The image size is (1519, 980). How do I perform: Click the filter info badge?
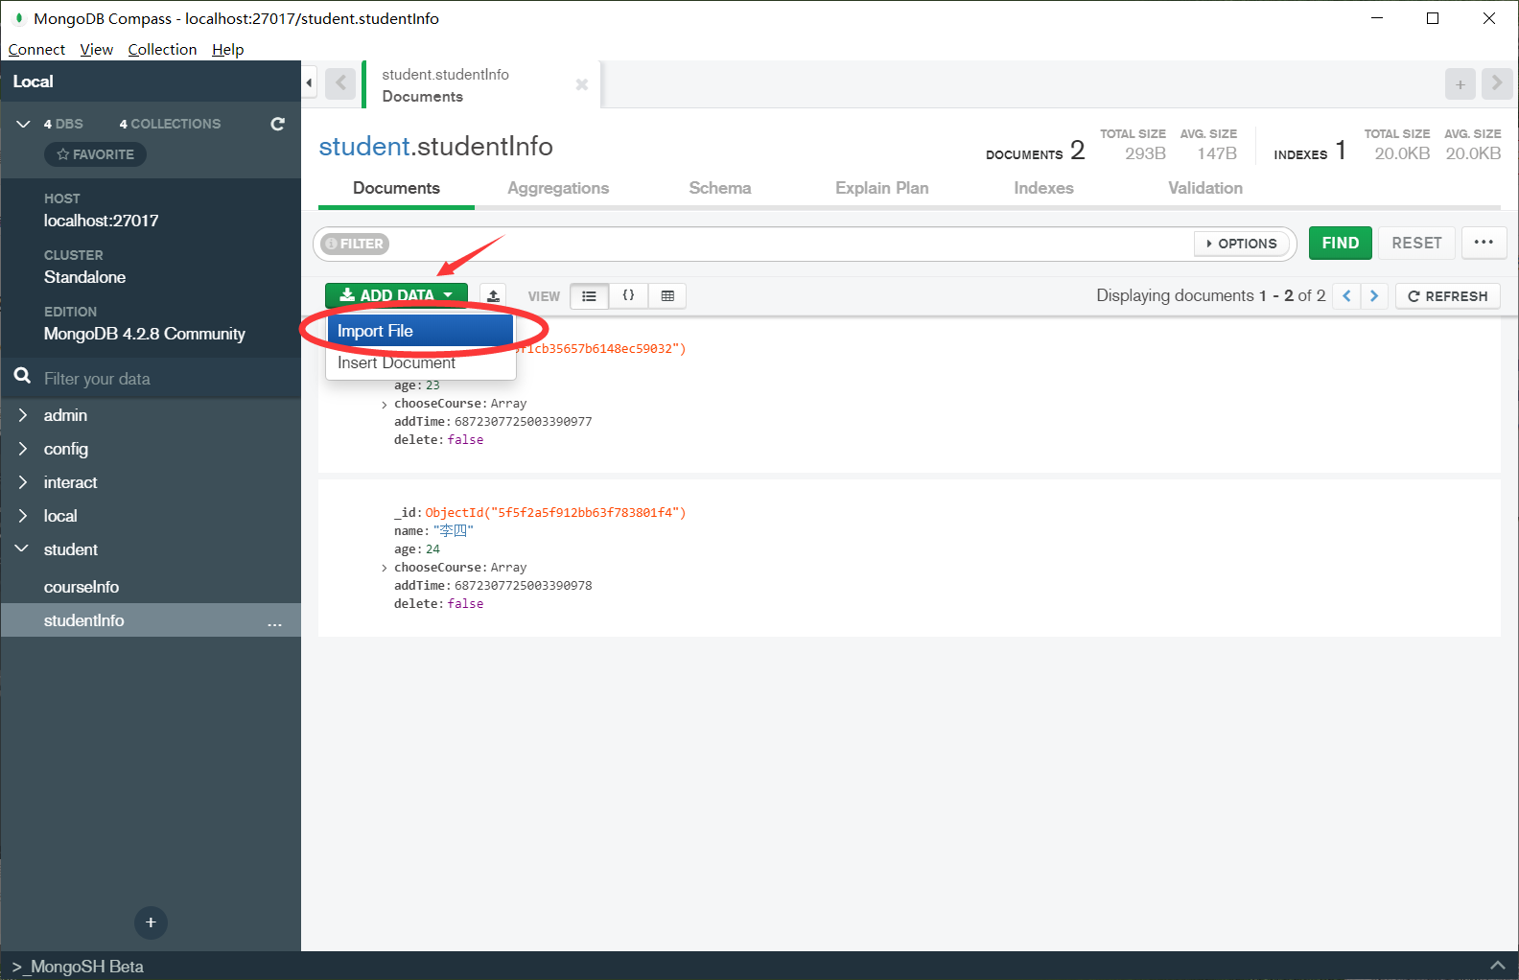[x=355, y=244]
